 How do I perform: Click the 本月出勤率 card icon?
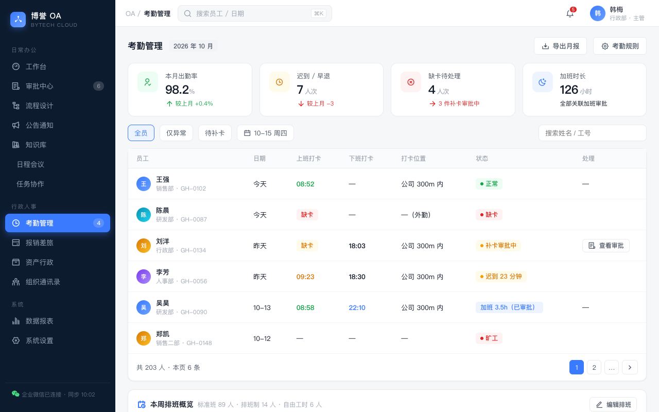(148, 82)
